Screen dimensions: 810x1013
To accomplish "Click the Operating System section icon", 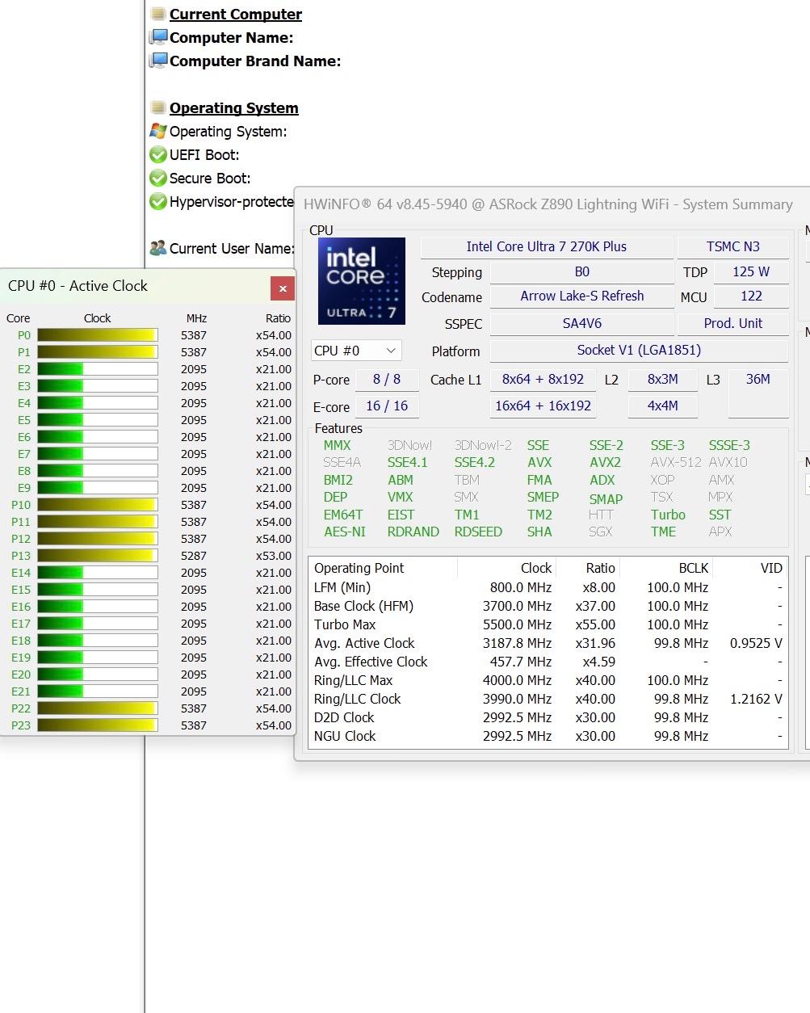I will click(158, 108).
